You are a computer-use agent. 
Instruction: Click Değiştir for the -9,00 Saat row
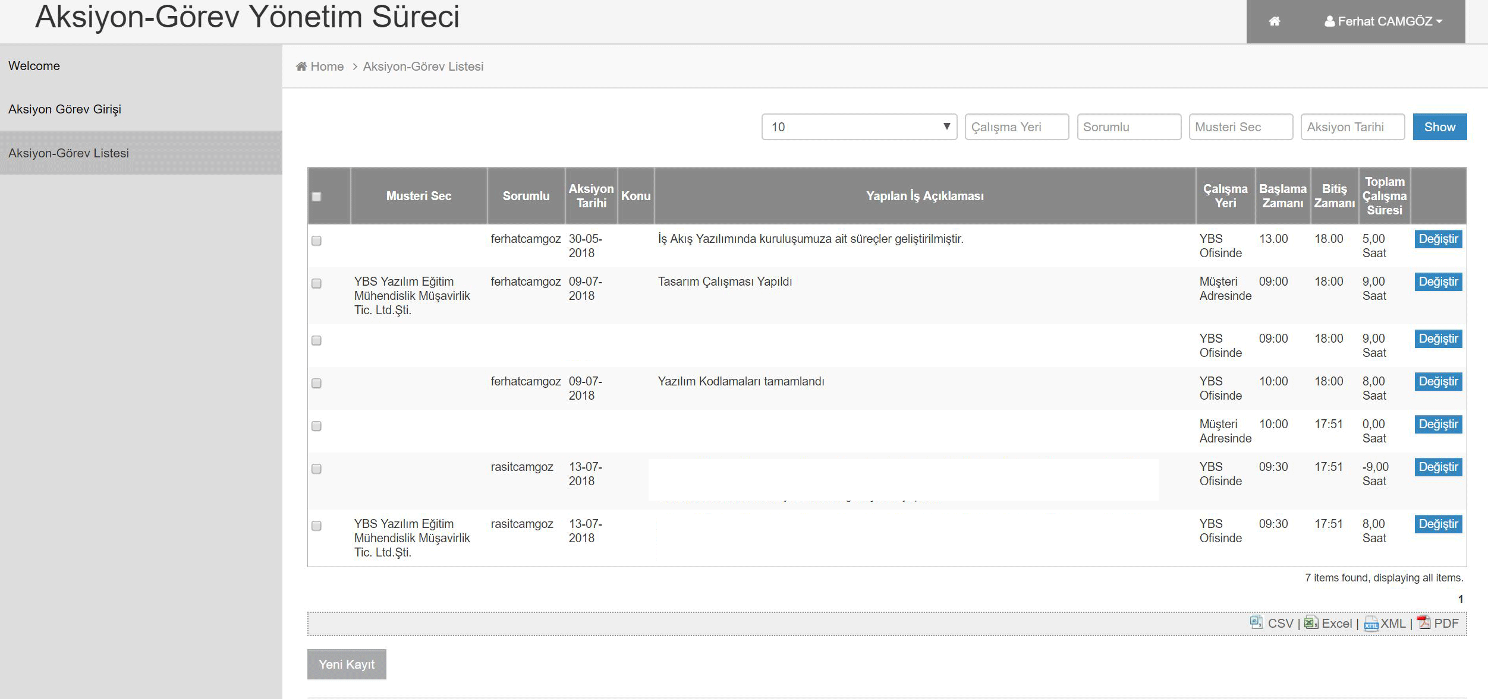[1437, 467]
